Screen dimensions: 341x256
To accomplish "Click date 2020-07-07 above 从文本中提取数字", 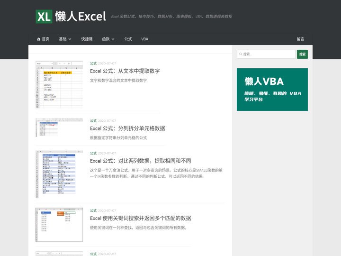I will click(x=107, y=64).
